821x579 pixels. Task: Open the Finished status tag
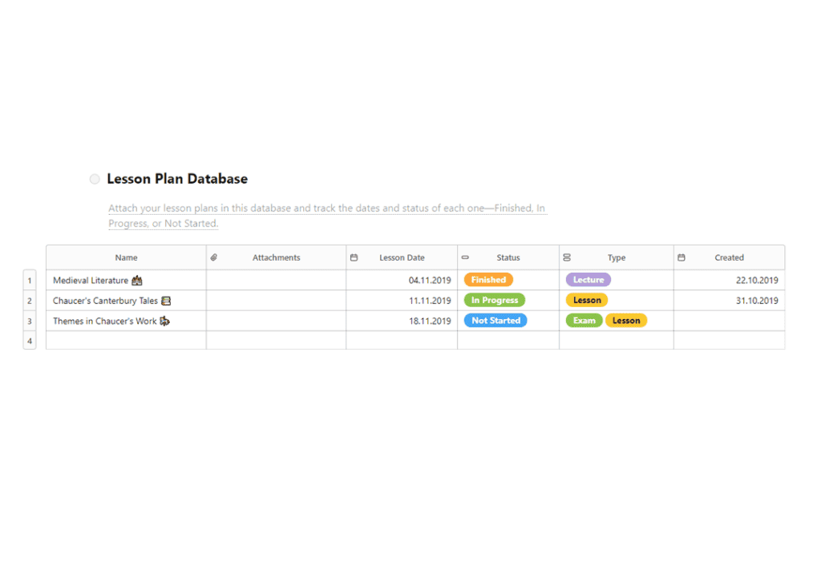(488, 280)
